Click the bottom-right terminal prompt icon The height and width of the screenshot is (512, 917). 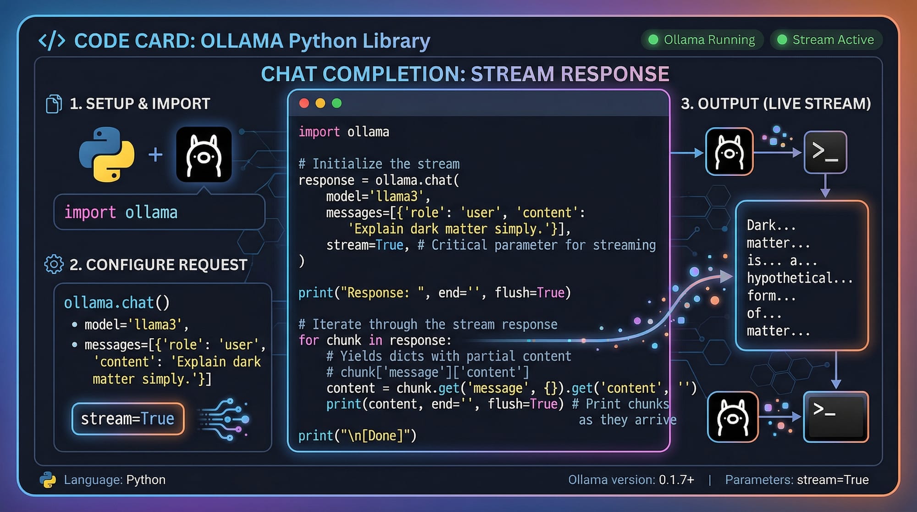(x=835, y=417)
